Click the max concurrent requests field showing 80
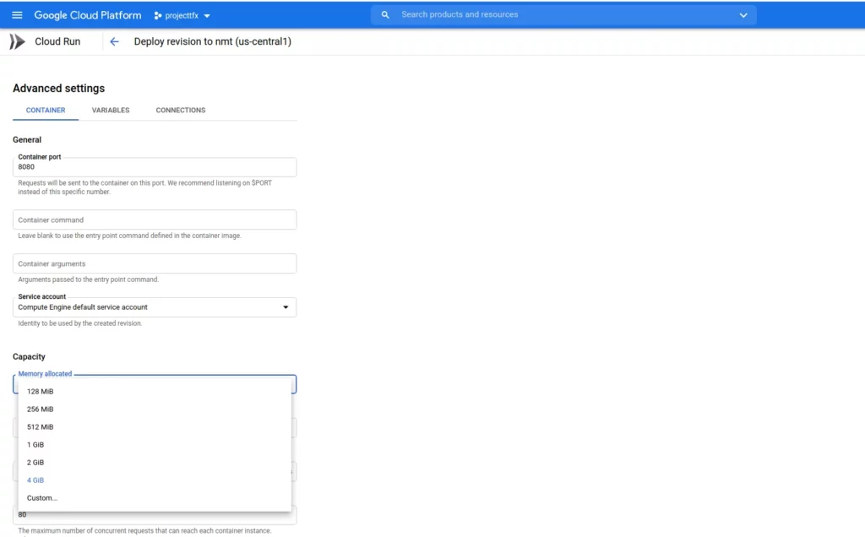The width and height of the screenshot is (865, 537). coord(155,515)
